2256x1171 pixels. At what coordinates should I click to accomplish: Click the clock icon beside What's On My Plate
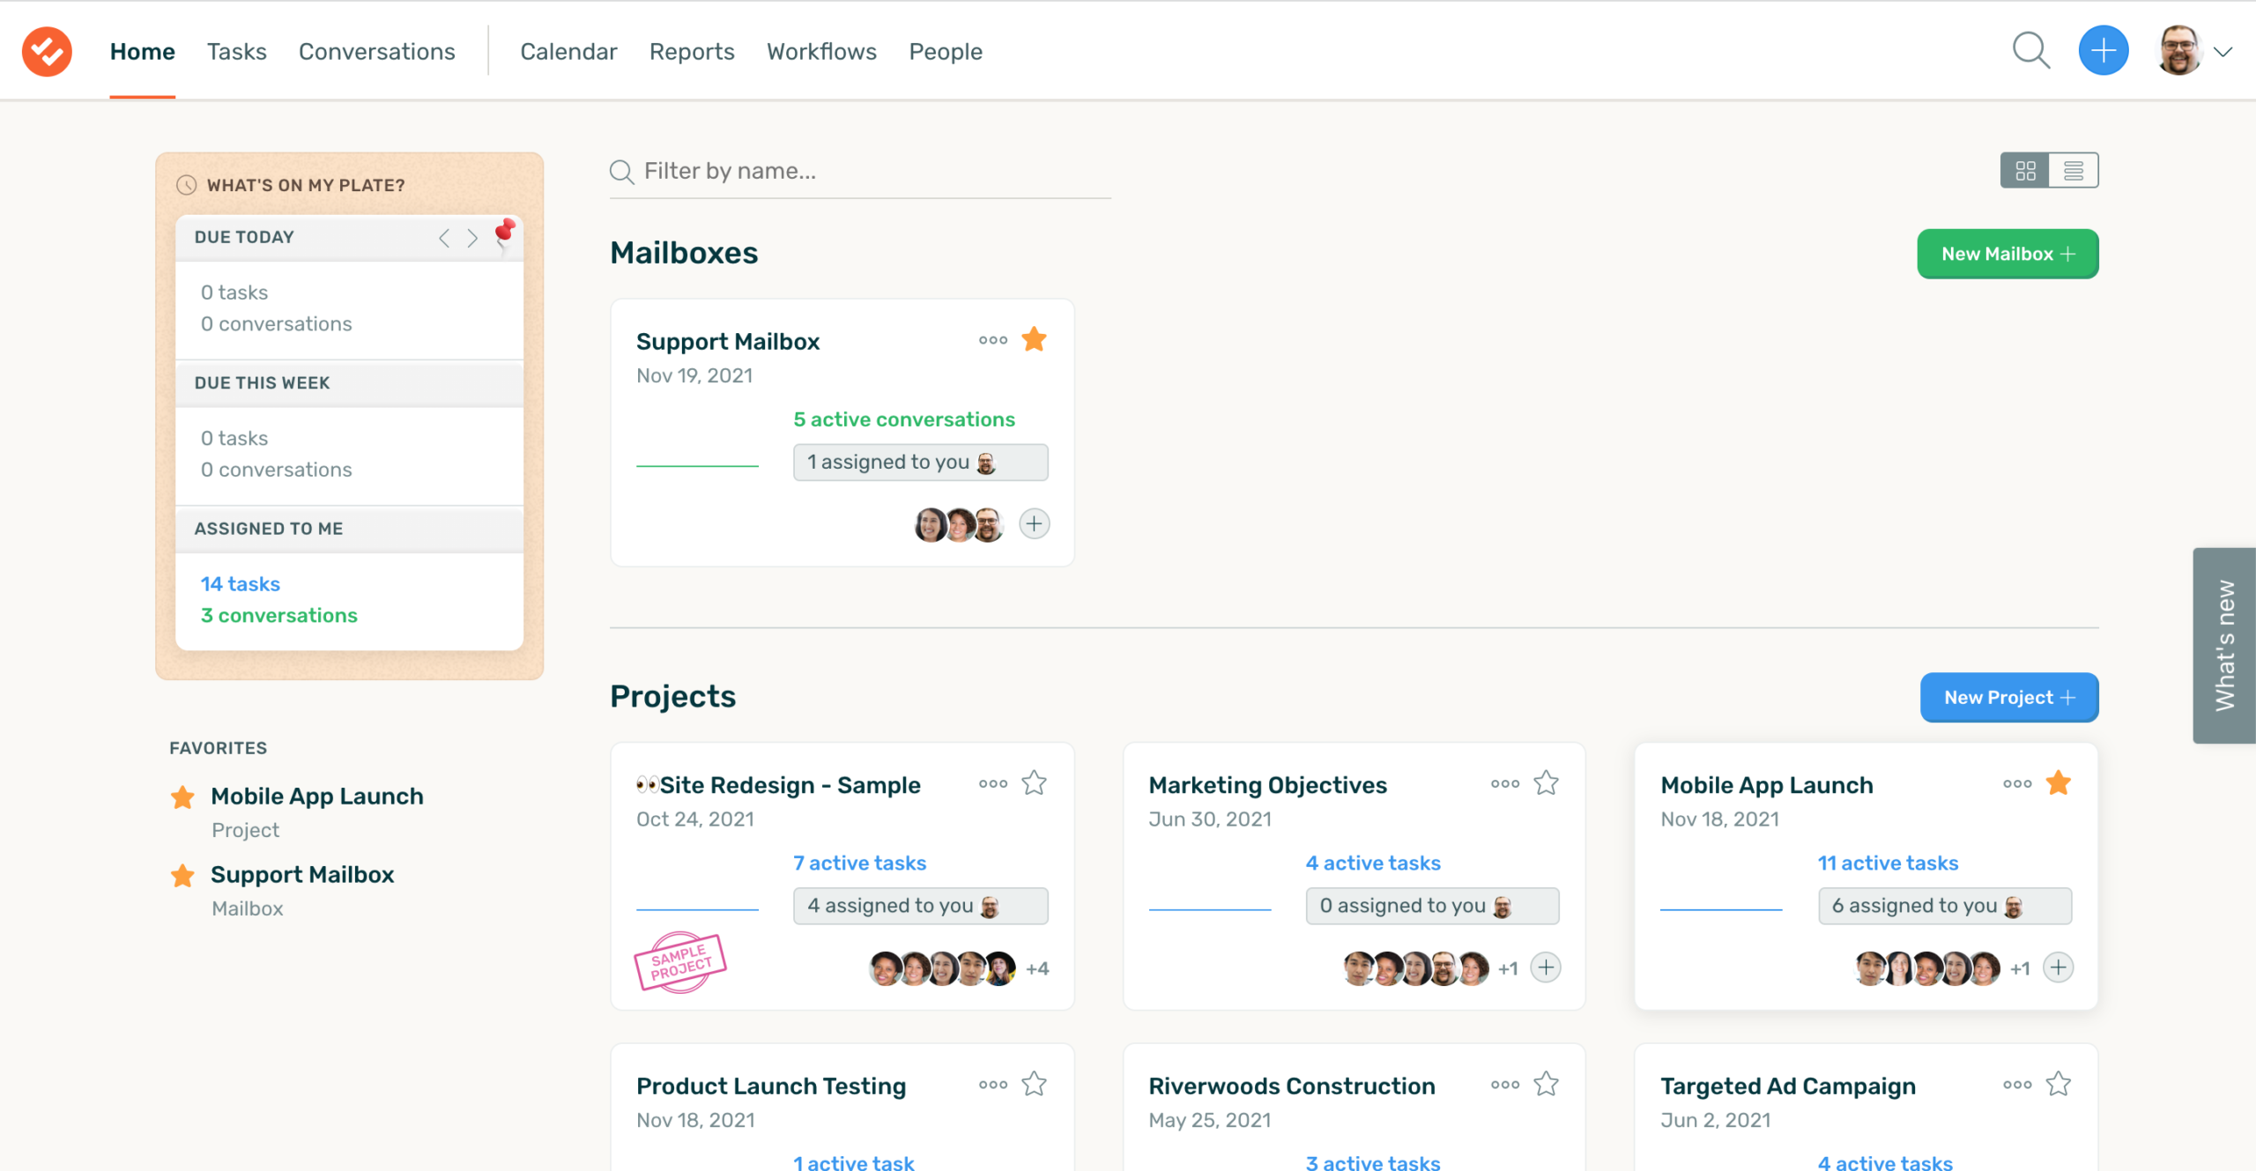coord(187,185)
